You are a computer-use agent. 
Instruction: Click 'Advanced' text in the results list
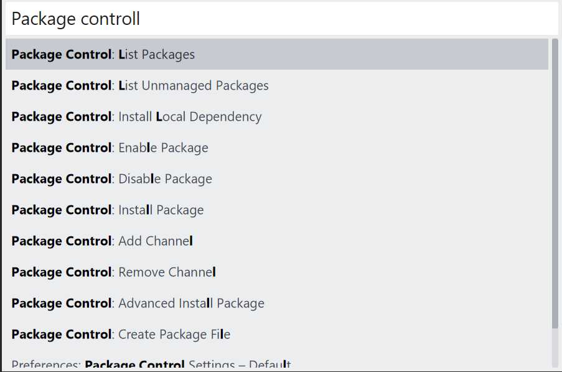click(x=146, y=304)
